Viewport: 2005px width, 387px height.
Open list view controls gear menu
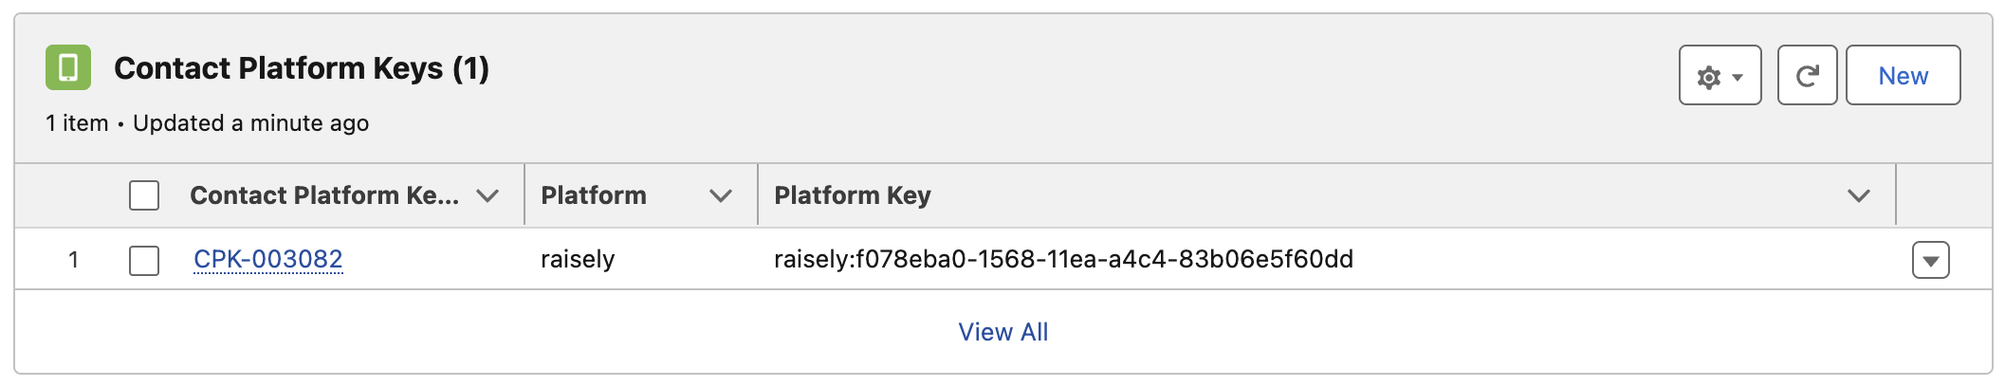point(1720,76)
